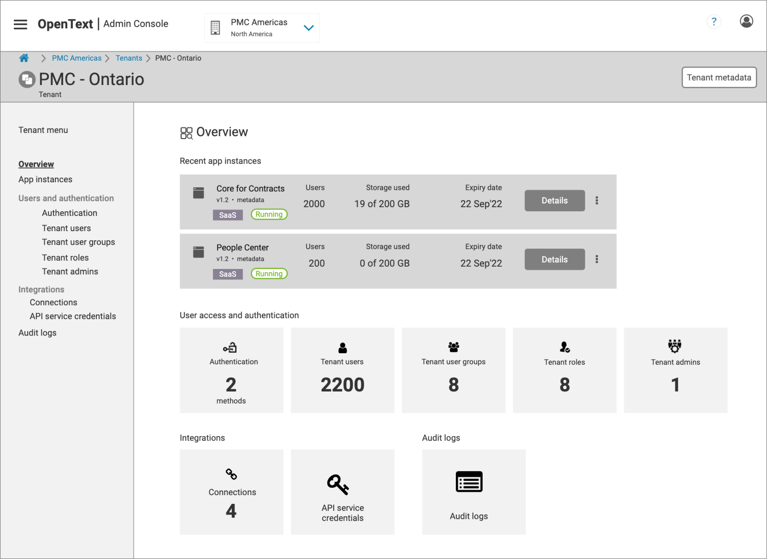Screen dimensions: 767x559
Task: Open more options for People Center
Action: pyautogui.click(x=597, y=259)
